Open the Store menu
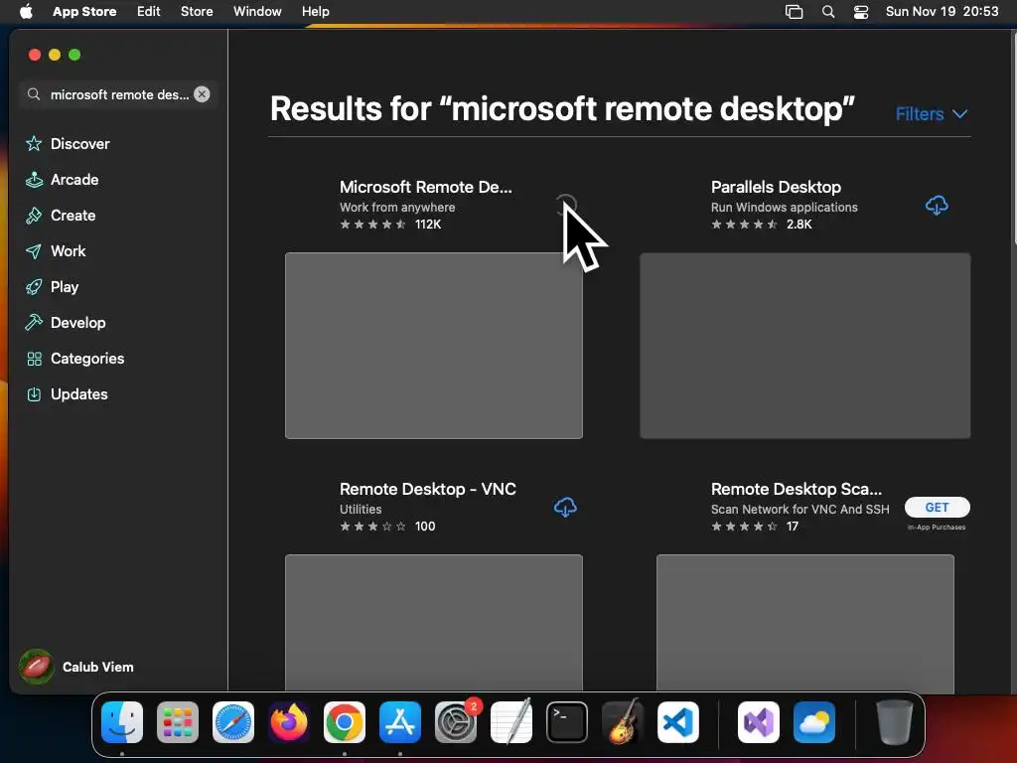1017x763 pixels. click(x=197, y=12)
